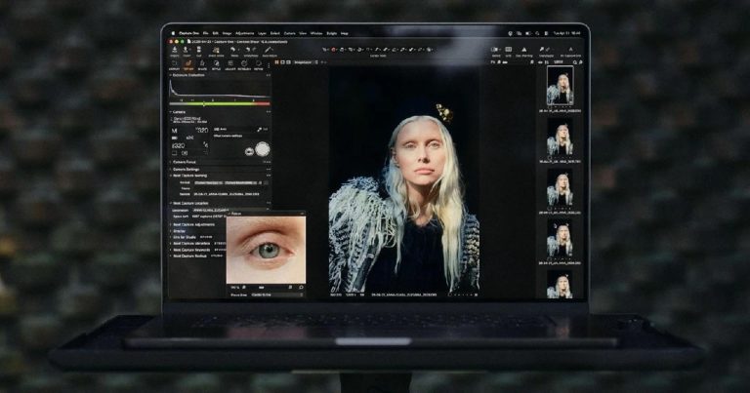Open the Help menu
The image size is (750, 393).
coord(345,33)
